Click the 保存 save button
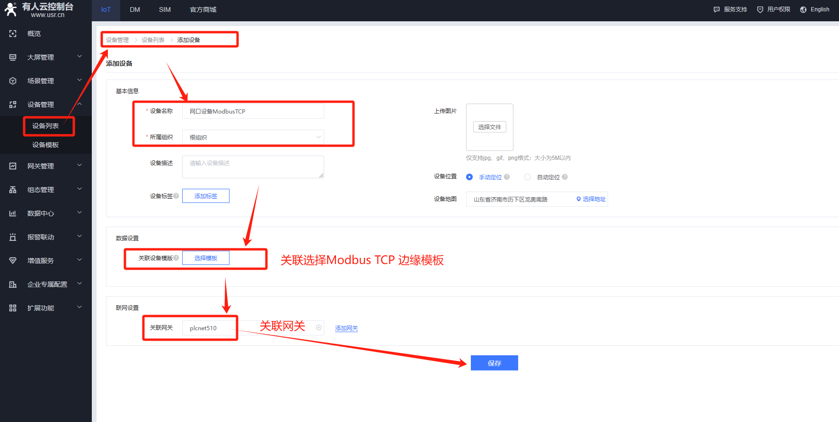 494,363
